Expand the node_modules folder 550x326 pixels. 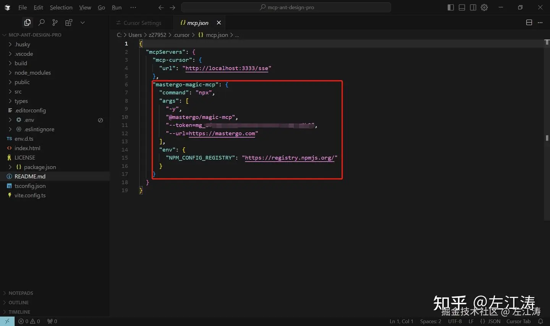55,72
